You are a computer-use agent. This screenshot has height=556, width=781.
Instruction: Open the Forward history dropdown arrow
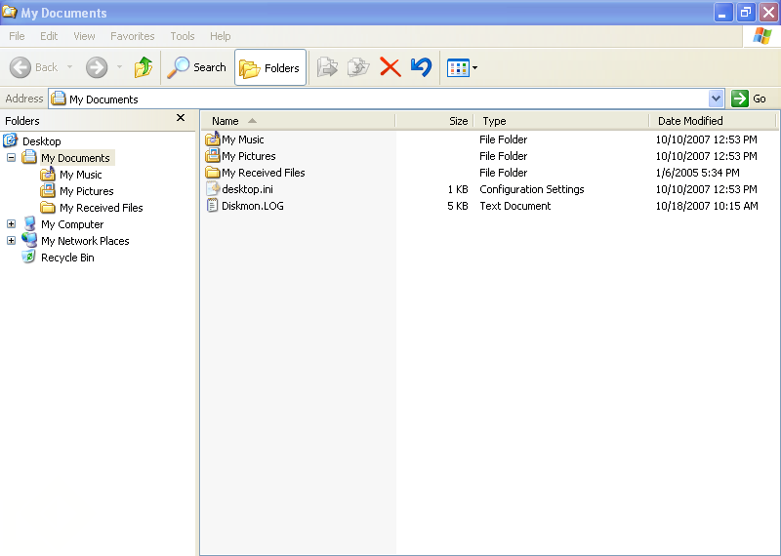pos(119,67)
